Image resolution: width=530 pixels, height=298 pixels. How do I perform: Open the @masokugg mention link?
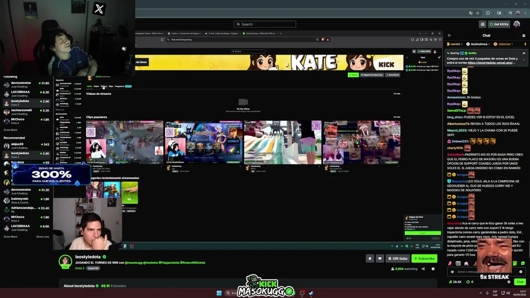[134, 262]
